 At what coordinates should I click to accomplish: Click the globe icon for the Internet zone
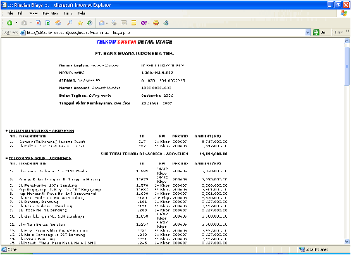point(302,249)
